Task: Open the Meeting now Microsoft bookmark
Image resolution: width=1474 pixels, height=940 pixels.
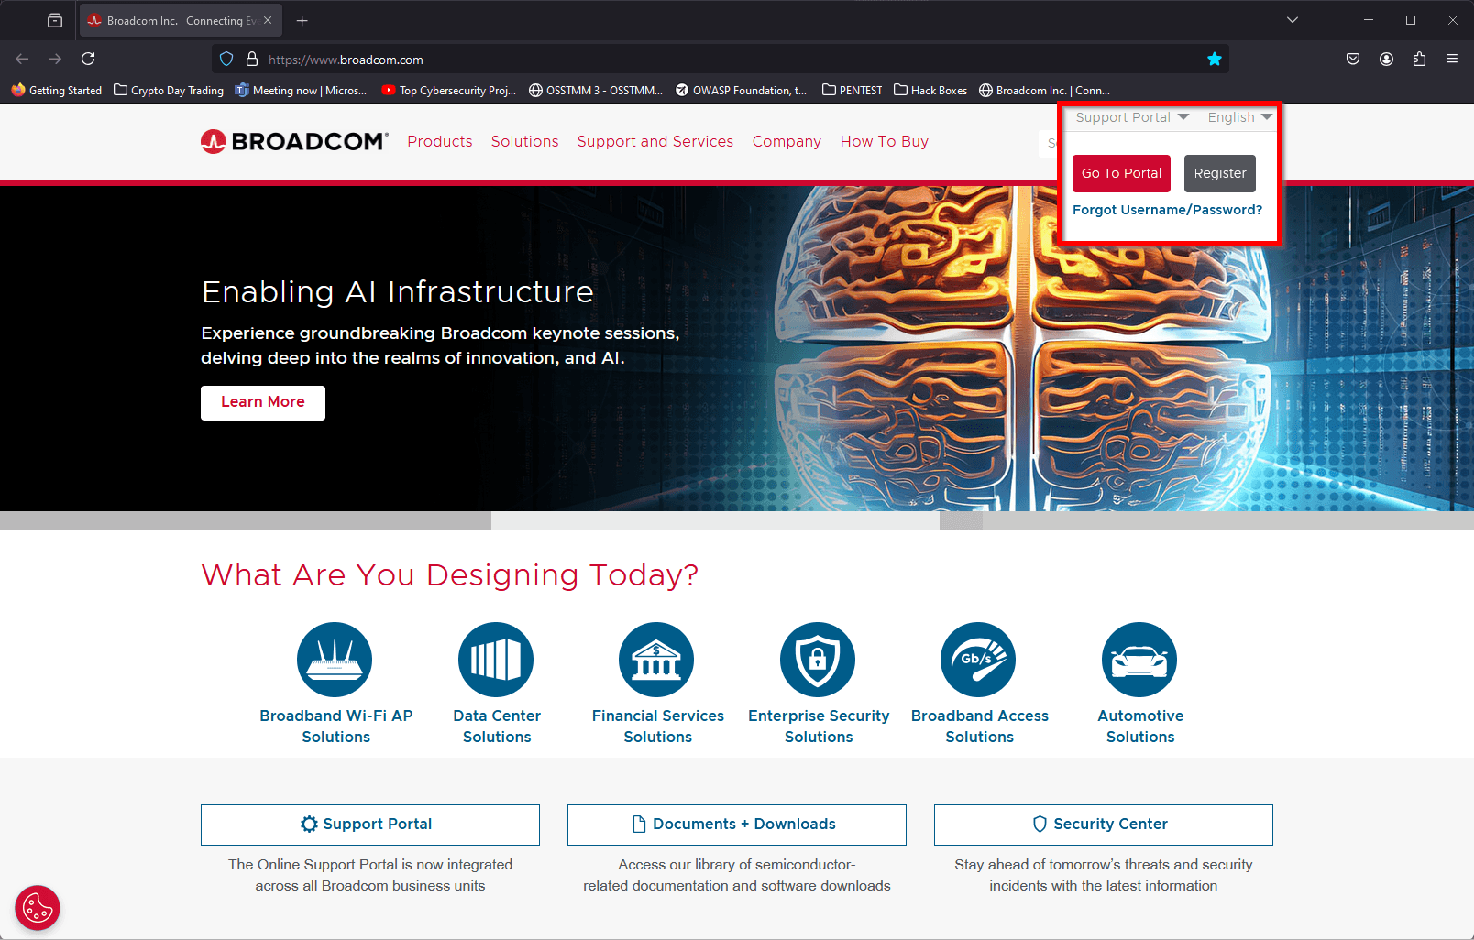Action: click(301, 90)
